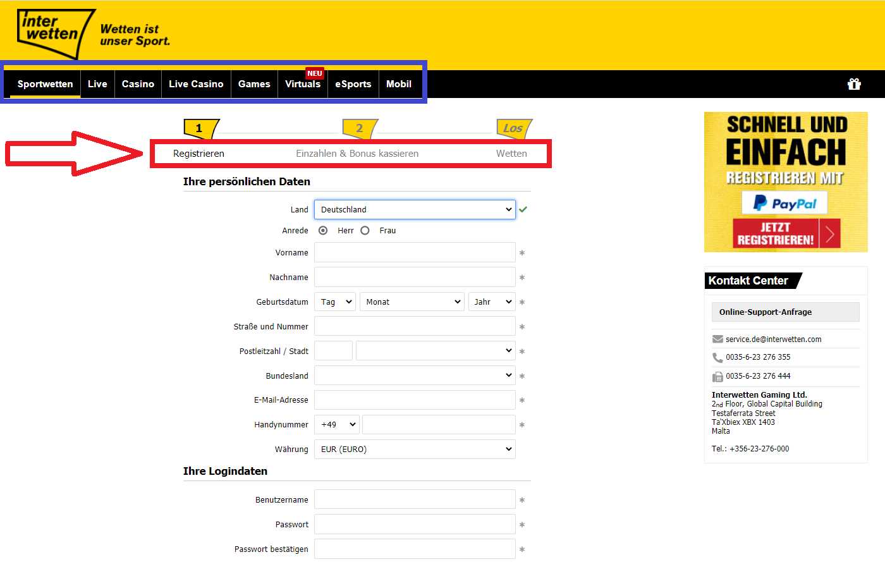This screenshot has height=569, width=885.
Task: Click the Tel.: +356-23-276-000 text
Action: click(750, 449)
